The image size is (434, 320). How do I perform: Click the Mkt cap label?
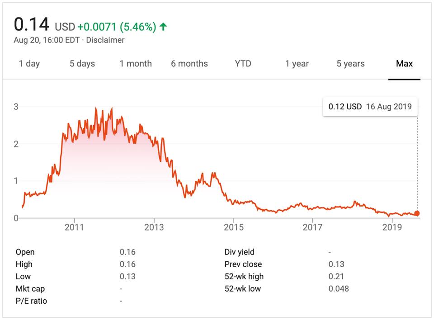pos(30,288)
